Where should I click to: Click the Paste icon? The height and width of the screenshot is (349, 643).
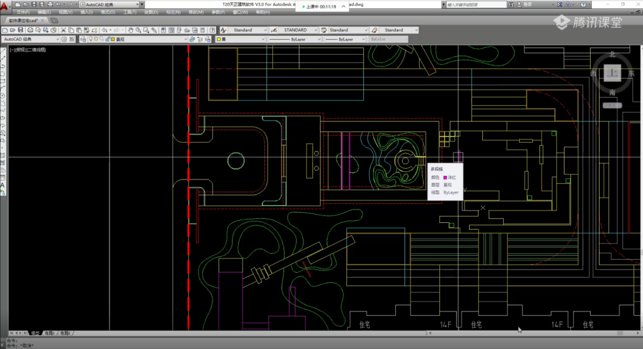coord(79,30)
